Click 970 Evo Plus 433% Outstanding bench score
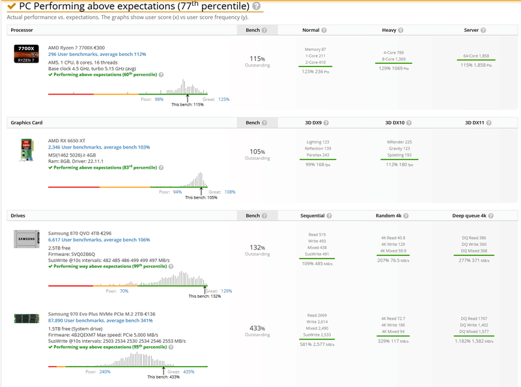This screenshot has height=387, width=521. click(x=257, y=331)
